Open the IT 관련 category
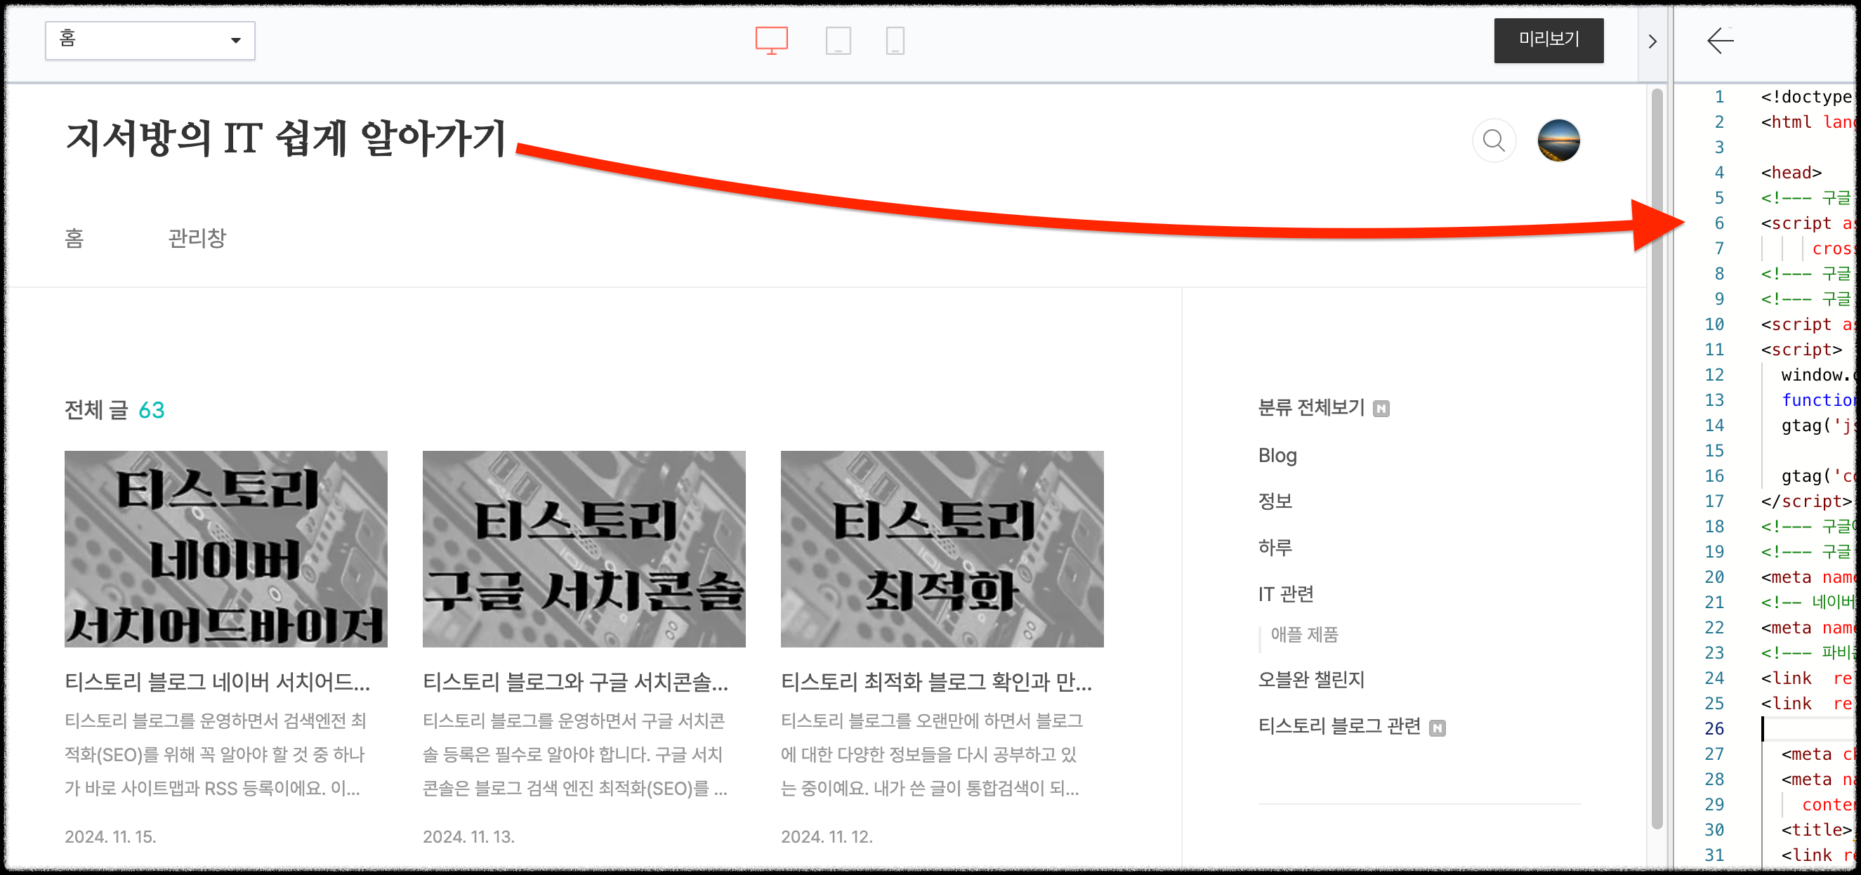The image size is (1861, 875). pos(1285,594)
